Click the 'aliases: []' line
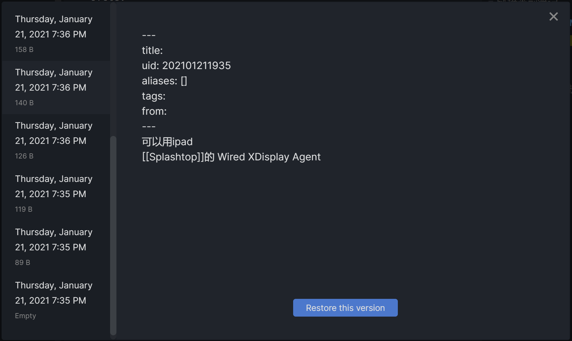The width and height of the screenshot is (572, 341). pos(164,81)
